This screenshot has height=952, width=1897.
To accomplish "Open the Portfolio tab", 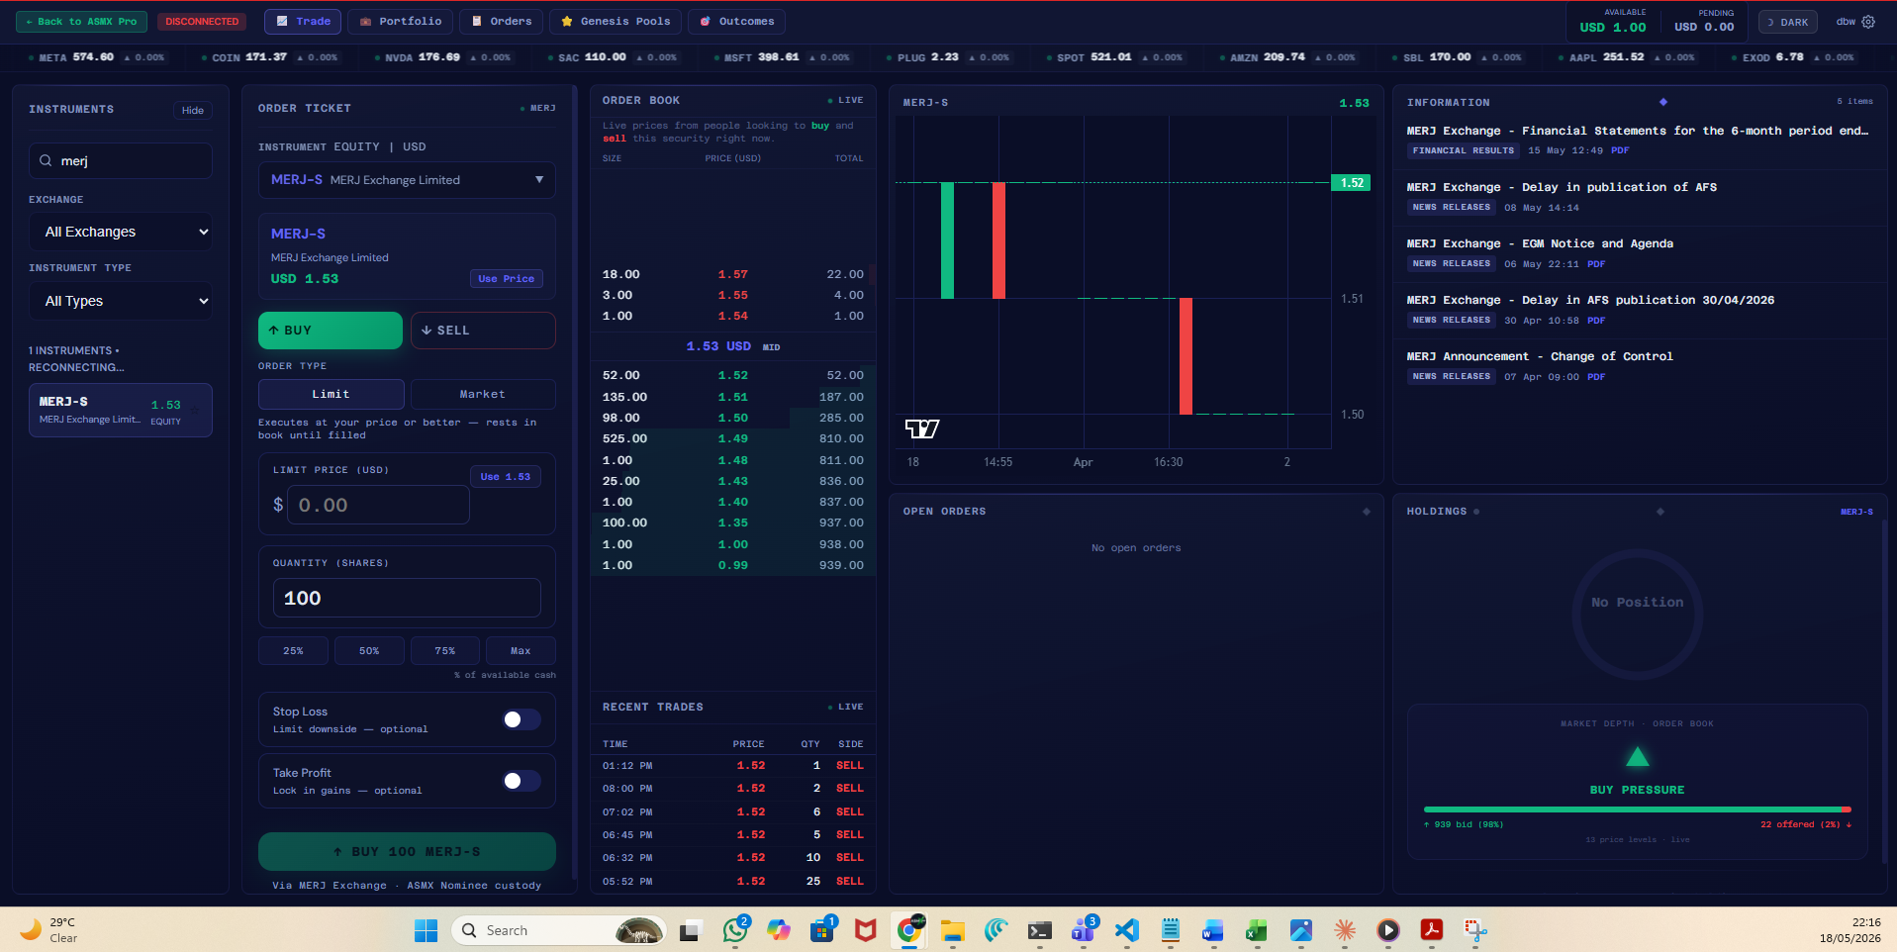I will click(401, 21).
